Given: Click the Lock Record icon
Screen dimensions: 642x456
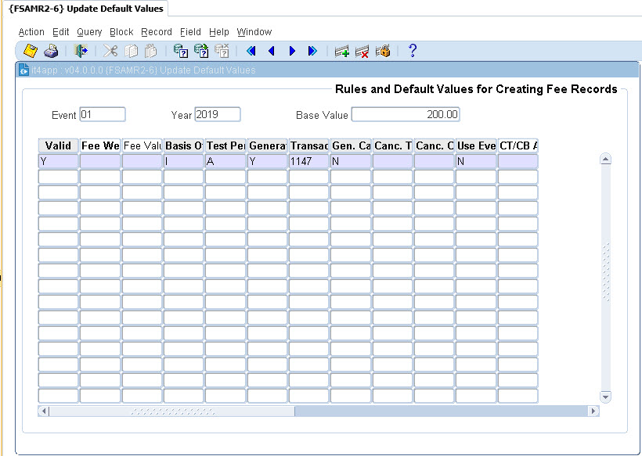Looking at the screenshot, I should pos(383,52).
